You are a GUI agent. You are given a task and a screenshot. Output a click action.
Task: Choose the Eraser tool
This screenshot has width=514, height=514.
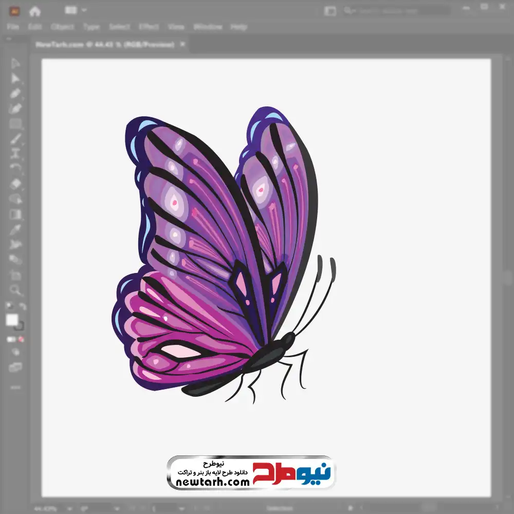[x=15, y=183]
